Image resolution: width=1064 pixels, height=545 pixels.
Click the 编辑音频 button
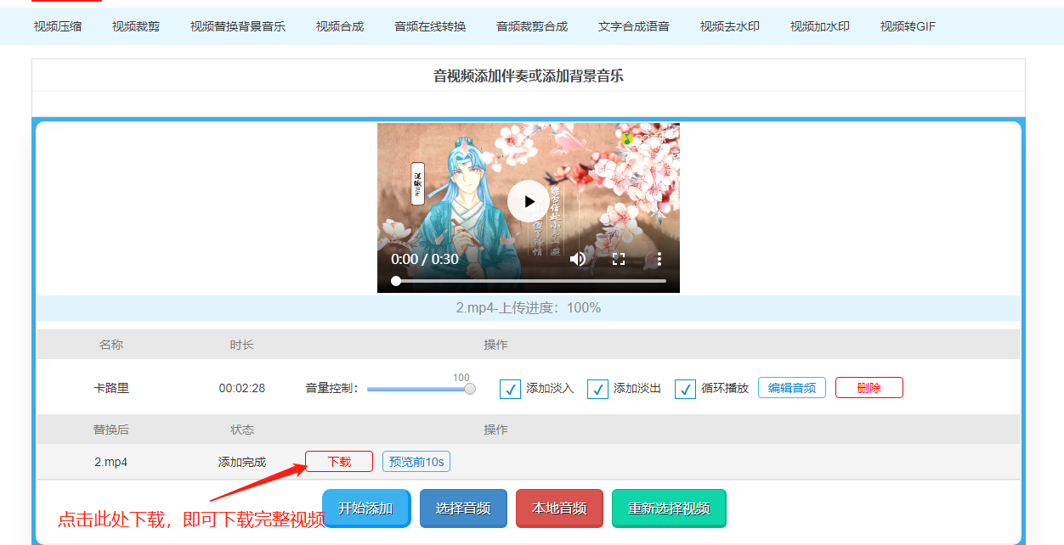(x=792, y=388)
